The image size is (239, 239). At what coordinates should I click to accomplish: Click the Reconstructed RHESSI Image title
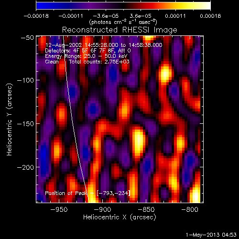pos(119,30)
